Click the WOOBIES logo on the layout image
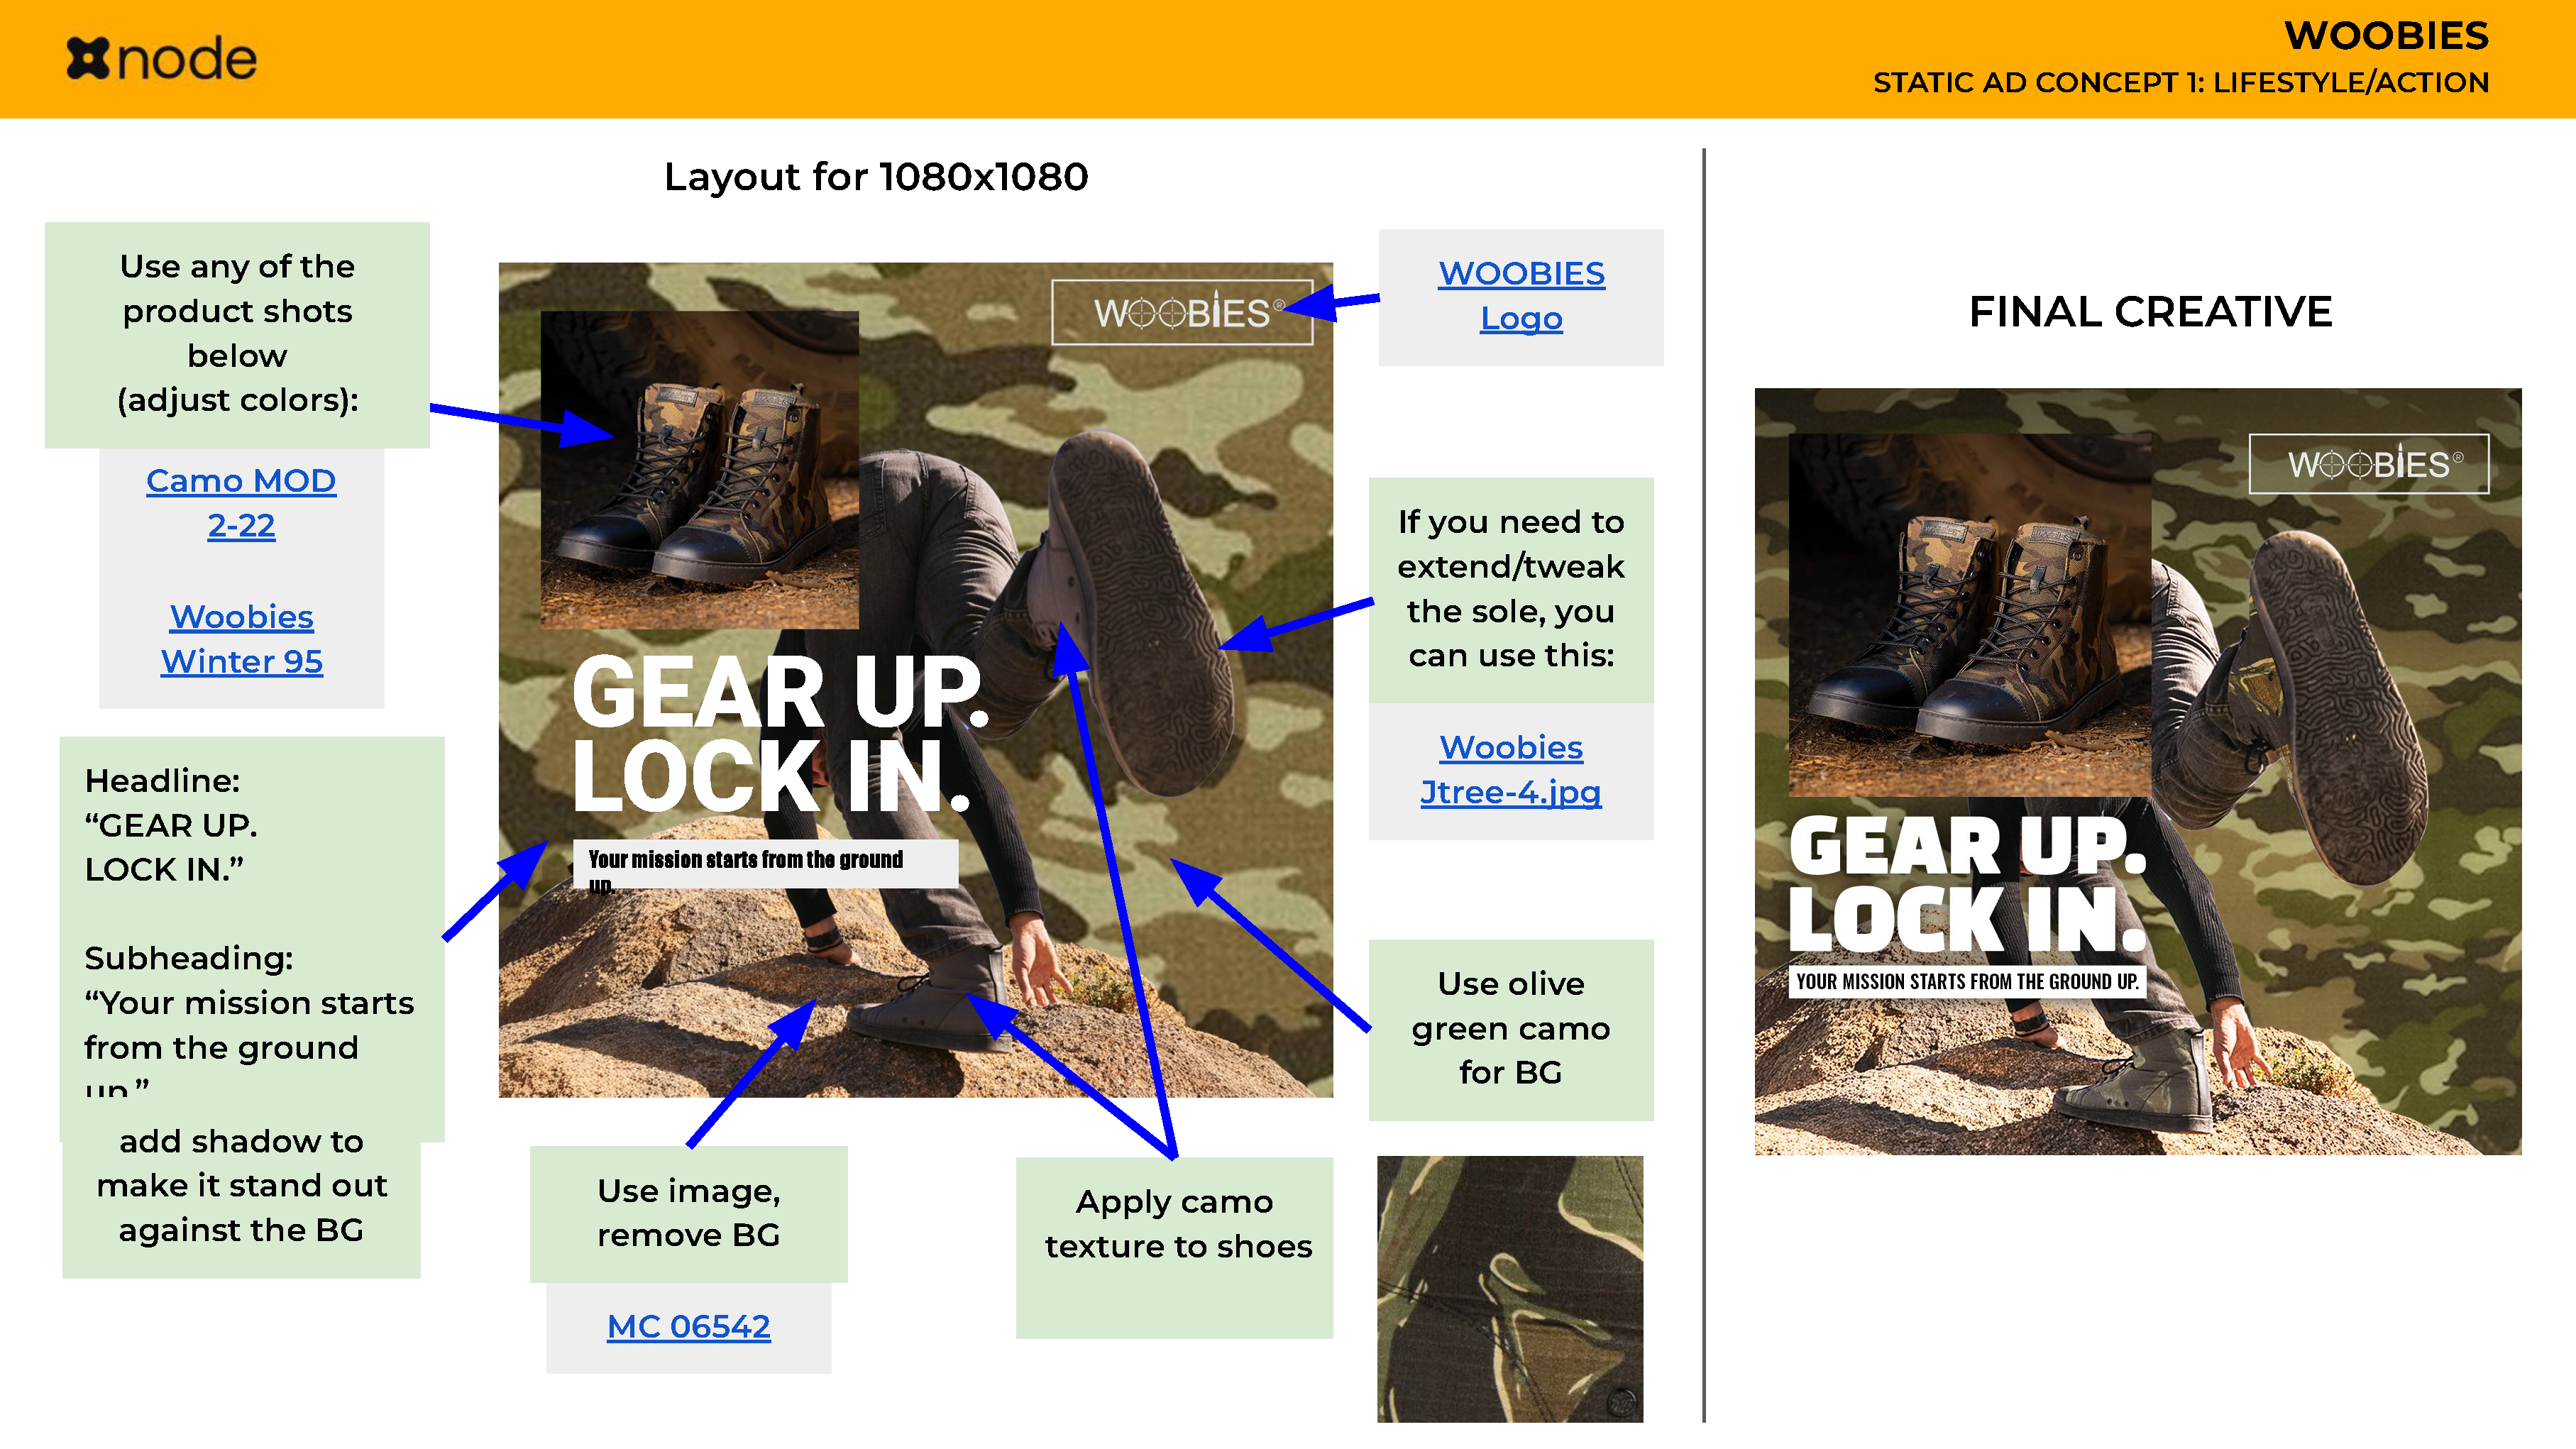Screen dimensions: 2576x1449 pyautogui.click(x=1182, y=313)
